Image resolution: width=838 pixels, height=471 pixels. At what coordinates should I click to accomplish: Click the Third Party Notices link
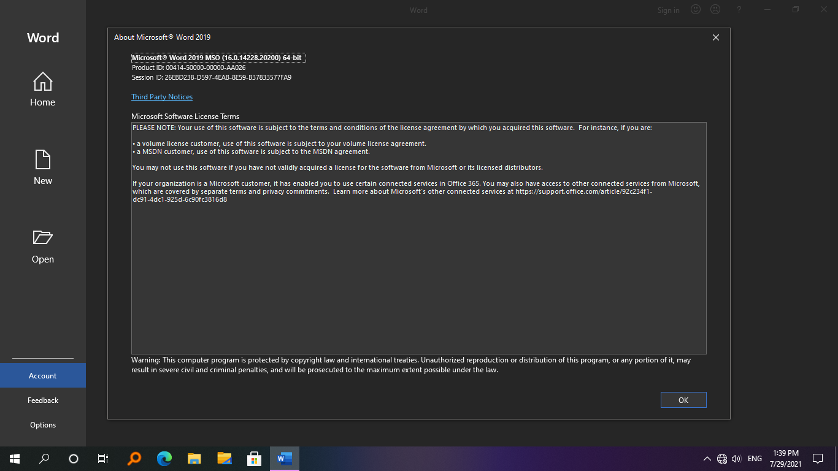[162, 97]
